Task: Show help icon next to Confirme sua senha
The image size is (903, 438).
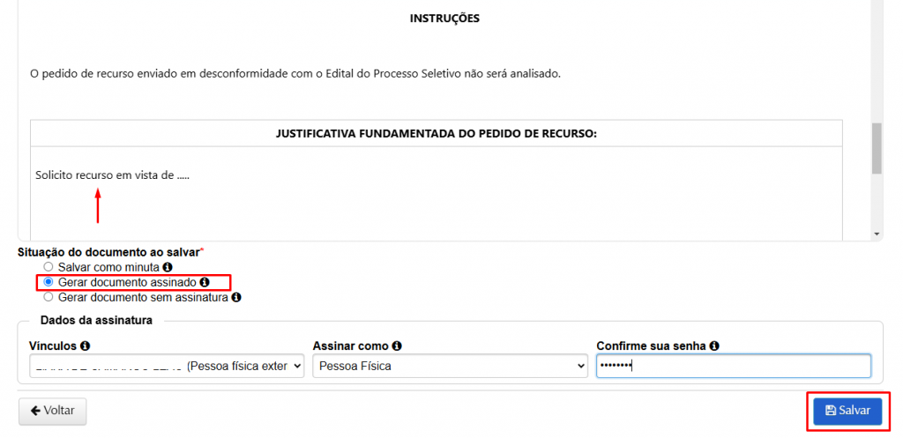Action: click(x=714, y=346)
